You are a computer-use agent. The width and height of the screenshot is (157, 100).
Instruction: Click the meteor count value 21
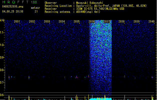click(36, 11)
